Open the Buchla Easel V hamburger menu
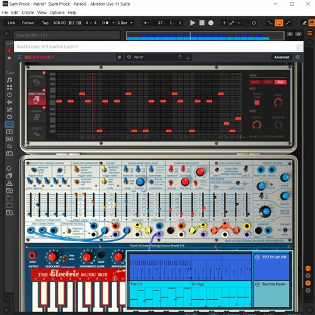The width and height of the screenshot is (315, 315). [20, 57]
